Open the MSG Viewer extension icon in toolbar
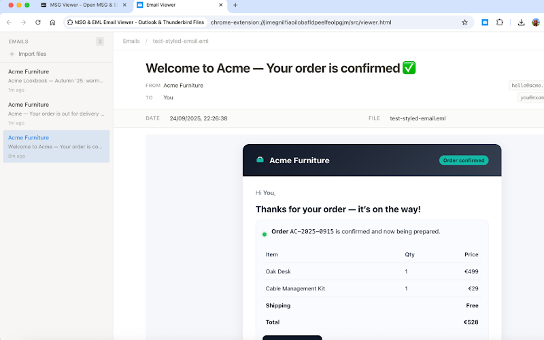The height and width of the screenshot is (340, 544). 485,22
